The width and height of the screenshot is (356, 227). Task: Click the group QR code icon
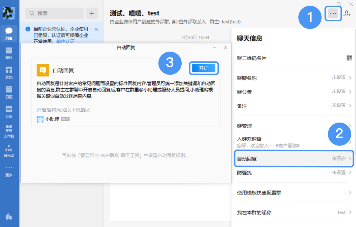click(x=349, y=58)
